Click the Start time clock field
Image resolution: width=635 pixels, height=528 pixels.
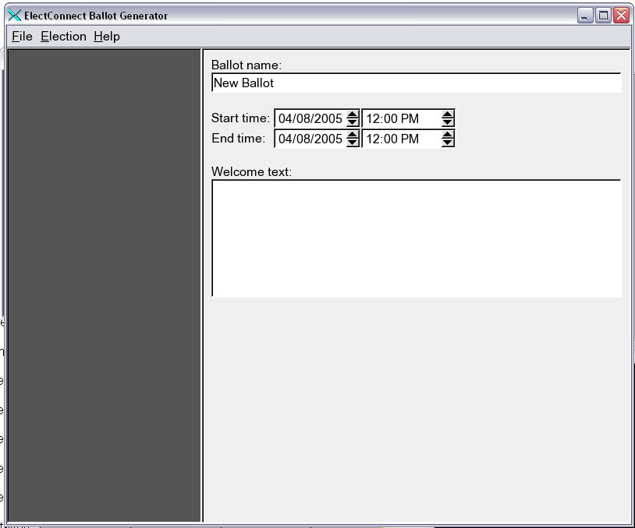400,119
